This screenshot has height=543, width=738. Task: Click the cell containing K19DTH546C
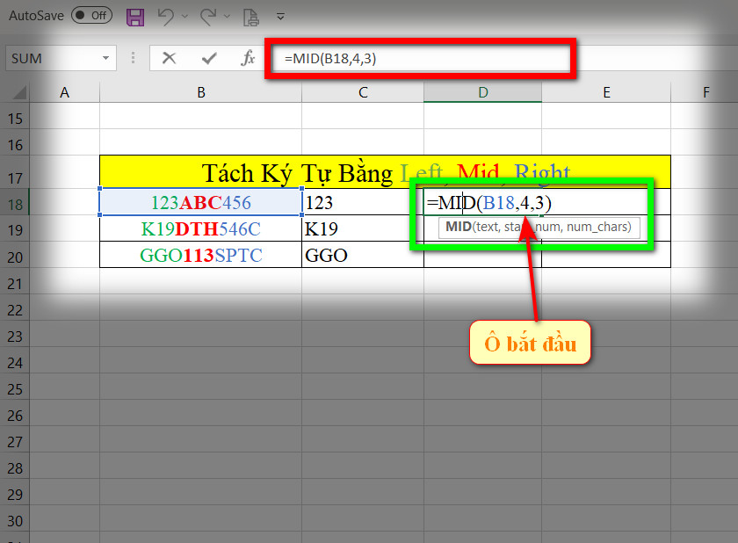pos(201,228)
